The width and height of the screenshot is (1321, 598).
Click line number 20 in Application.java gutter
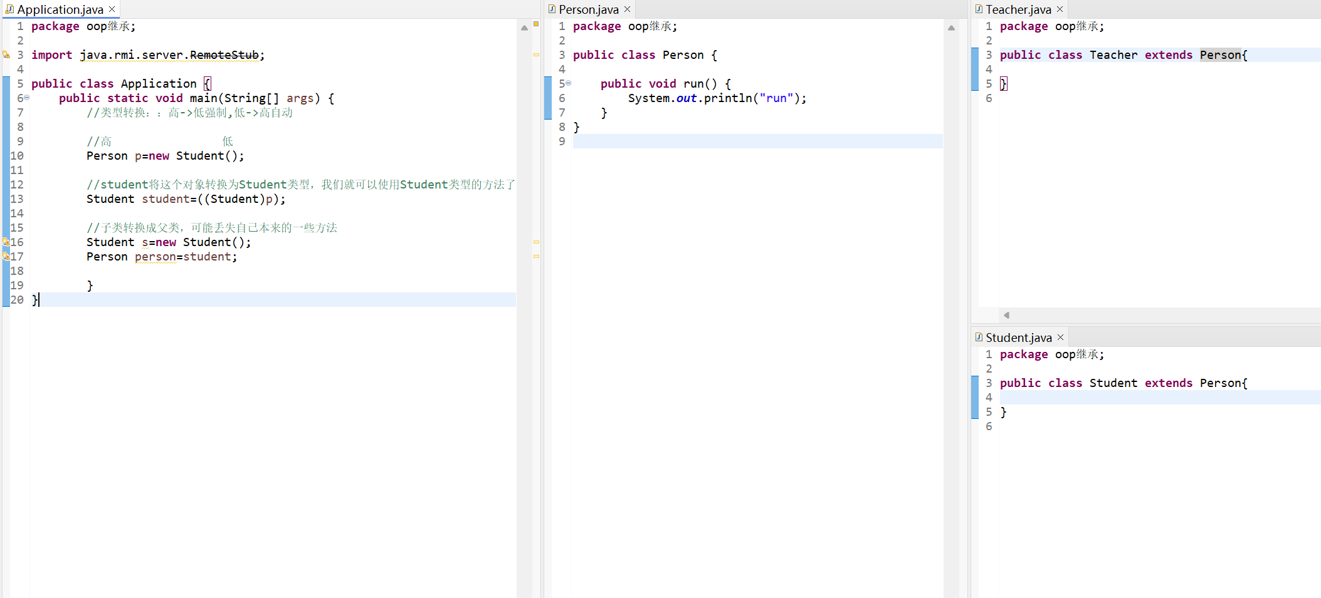(x=17, y=300)
